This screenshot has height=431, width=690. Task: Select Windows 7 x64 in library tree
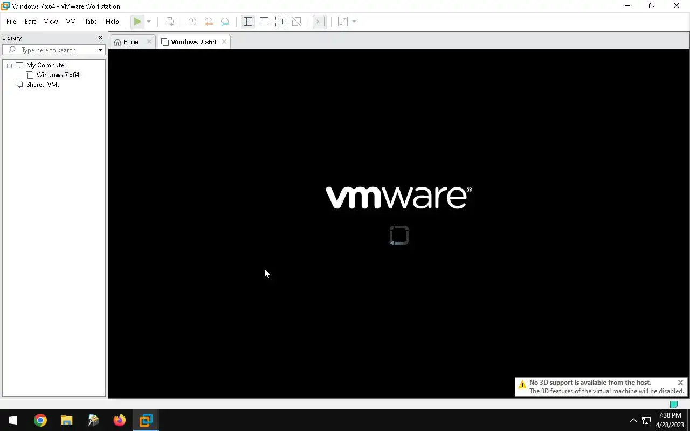[58, 75]
